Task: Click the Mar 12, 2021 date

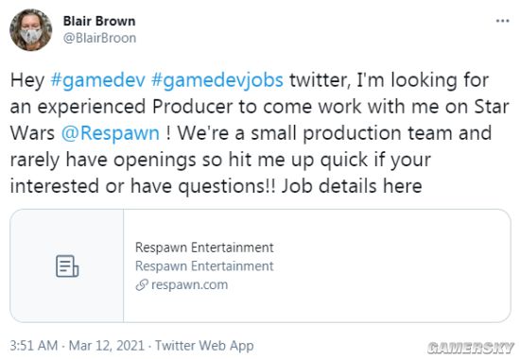Action: pyautogui.click(x=107, y=346)
